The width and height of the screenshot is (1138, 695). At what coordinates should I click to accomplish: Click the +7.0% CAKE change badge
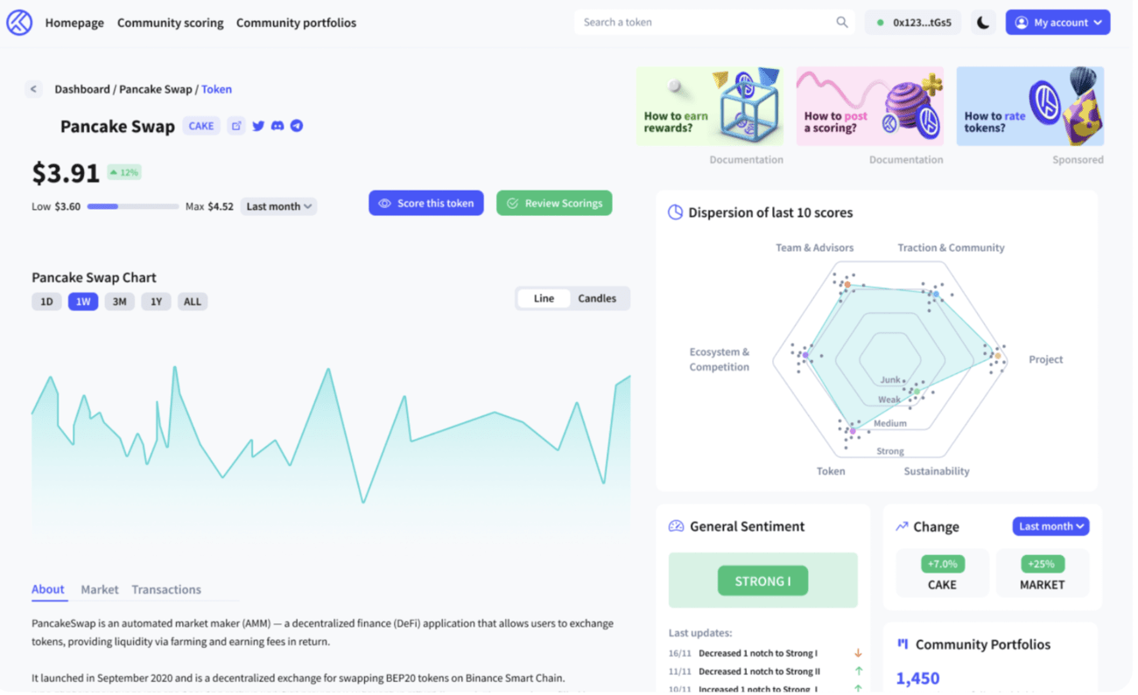tap(942, 564)
